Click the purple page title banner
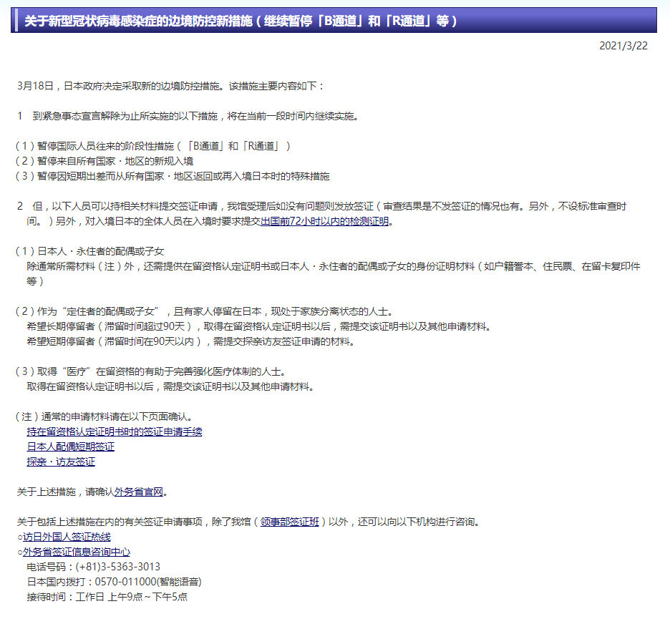The height and width of the screenshot is (619, 670). (x=334, y=21)
